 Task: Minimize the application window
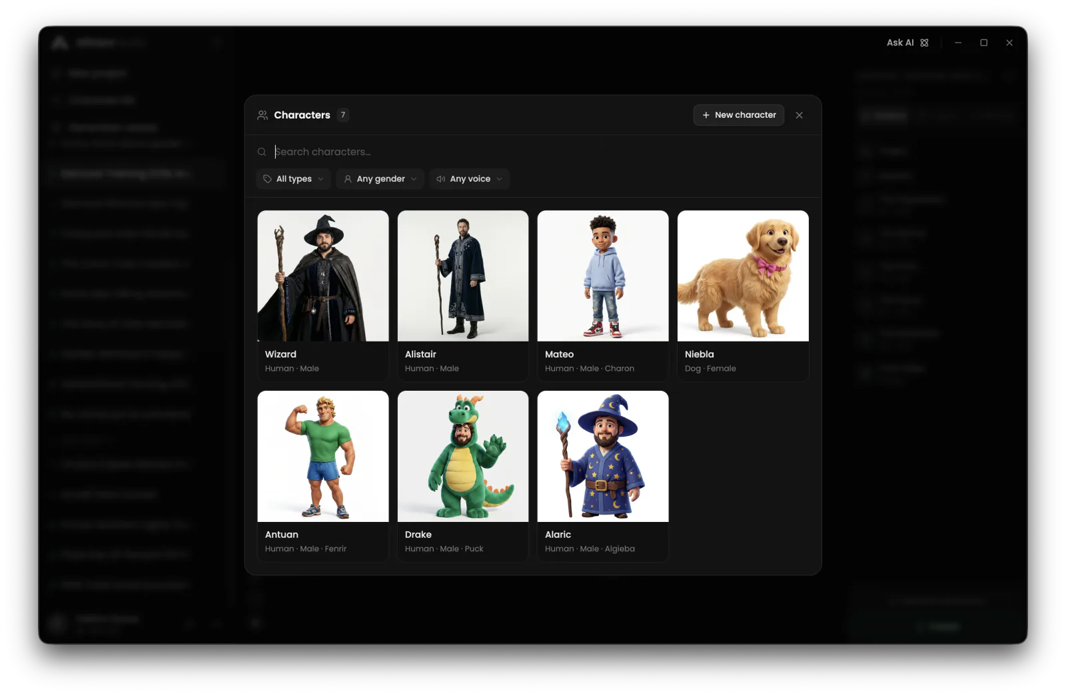(x=958, y=43)
